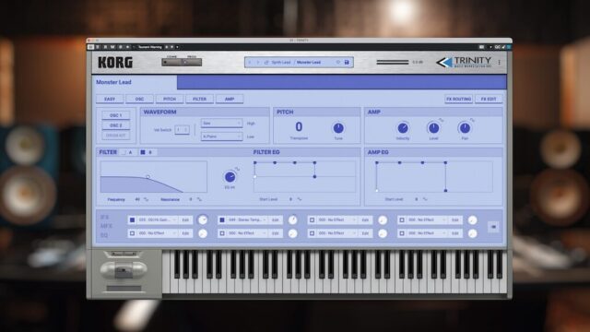
Task: Click the random preset icon before Synth Lead
Action: 266,62
